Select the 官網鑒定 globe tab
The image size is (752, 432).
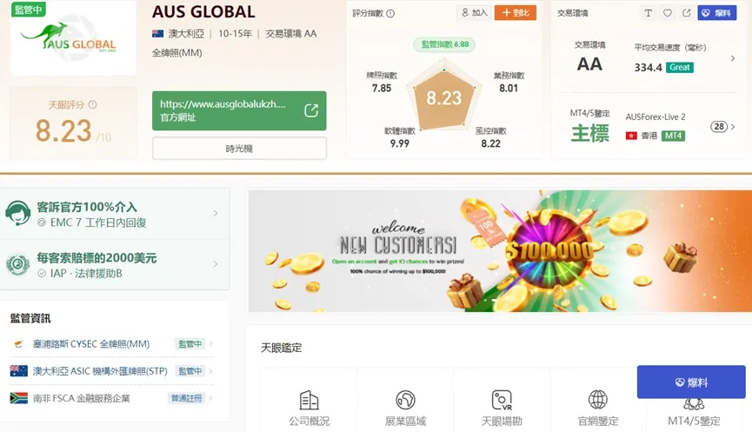pyautogui.click(x=597, y=408)
